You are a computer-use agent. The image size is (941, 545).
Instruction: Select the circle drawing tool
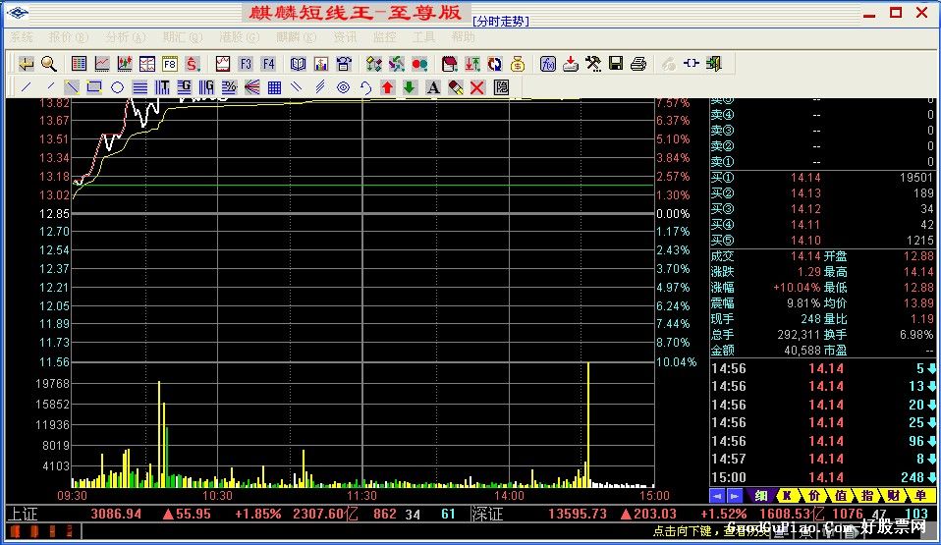117,87
